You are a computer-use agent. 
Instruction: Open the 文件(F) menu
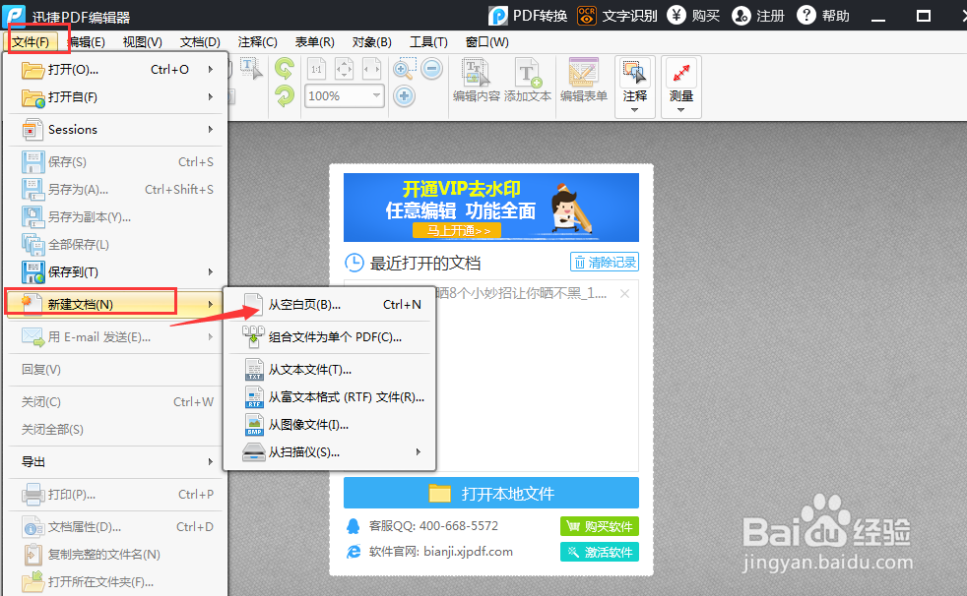click(x=31, y=42)
